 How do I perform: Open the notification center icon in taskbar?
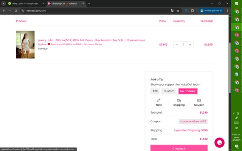tap(236, 146)
